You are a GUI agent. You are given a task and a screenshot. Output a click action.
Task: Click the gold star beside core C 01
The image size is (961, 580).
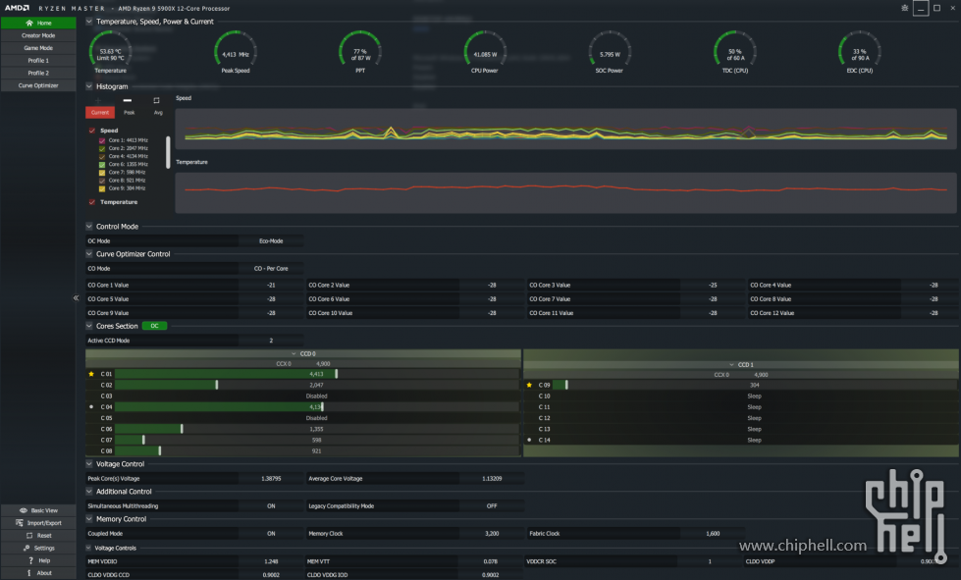pyautogui.click(x=91, y=374)
